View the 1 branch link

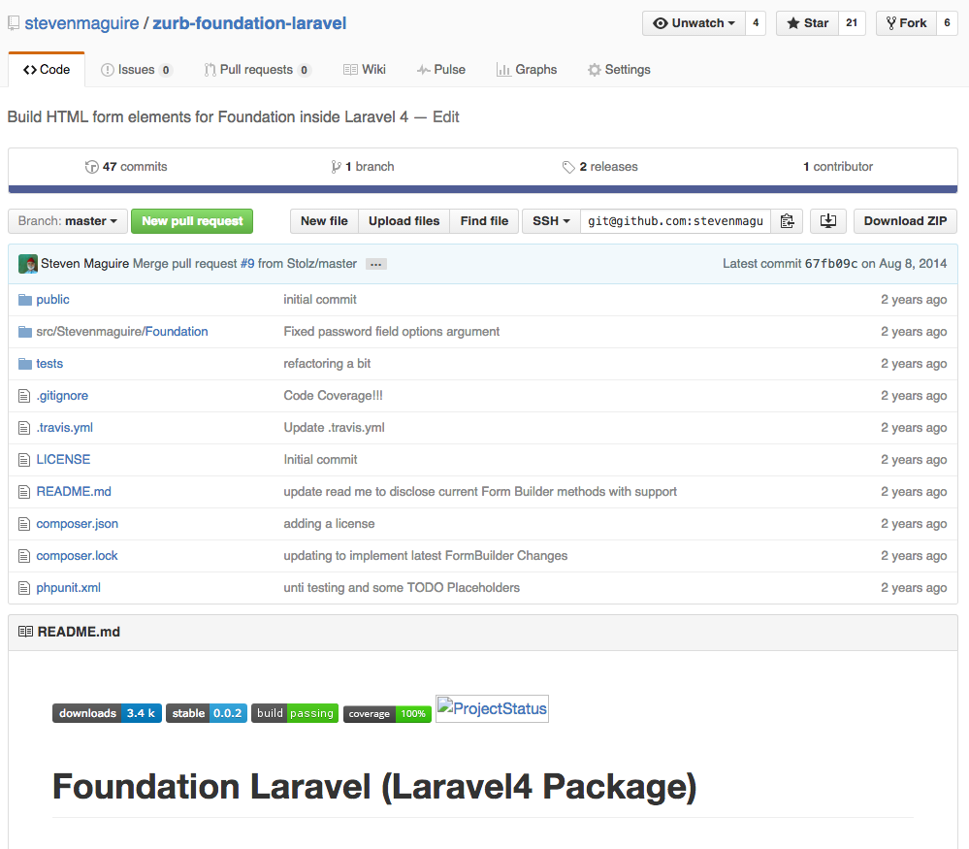click(363, 167)
